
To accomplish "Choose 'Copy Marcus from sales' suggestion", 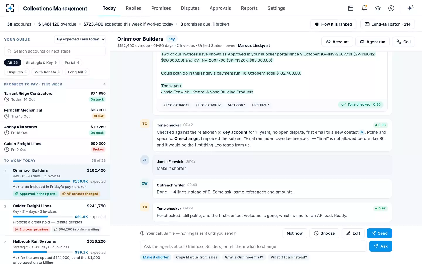I will [x=197, y=257].
